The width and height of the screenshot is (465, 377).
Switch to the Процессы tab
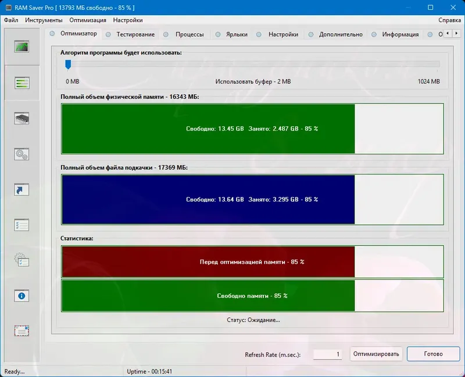point(184,34)
